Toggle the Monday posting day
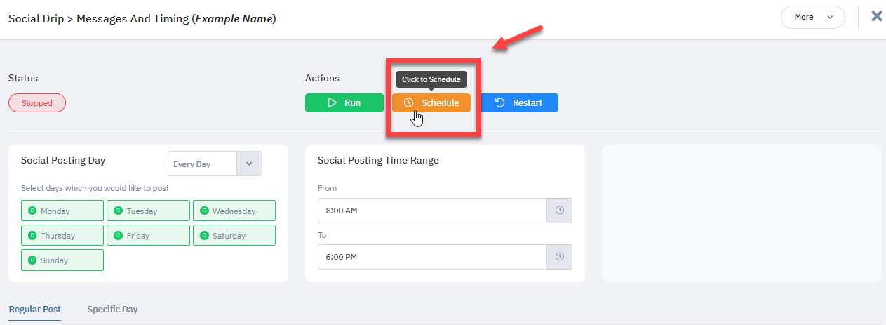The height and width of the screenshot is (325, 886). [62, 211]
